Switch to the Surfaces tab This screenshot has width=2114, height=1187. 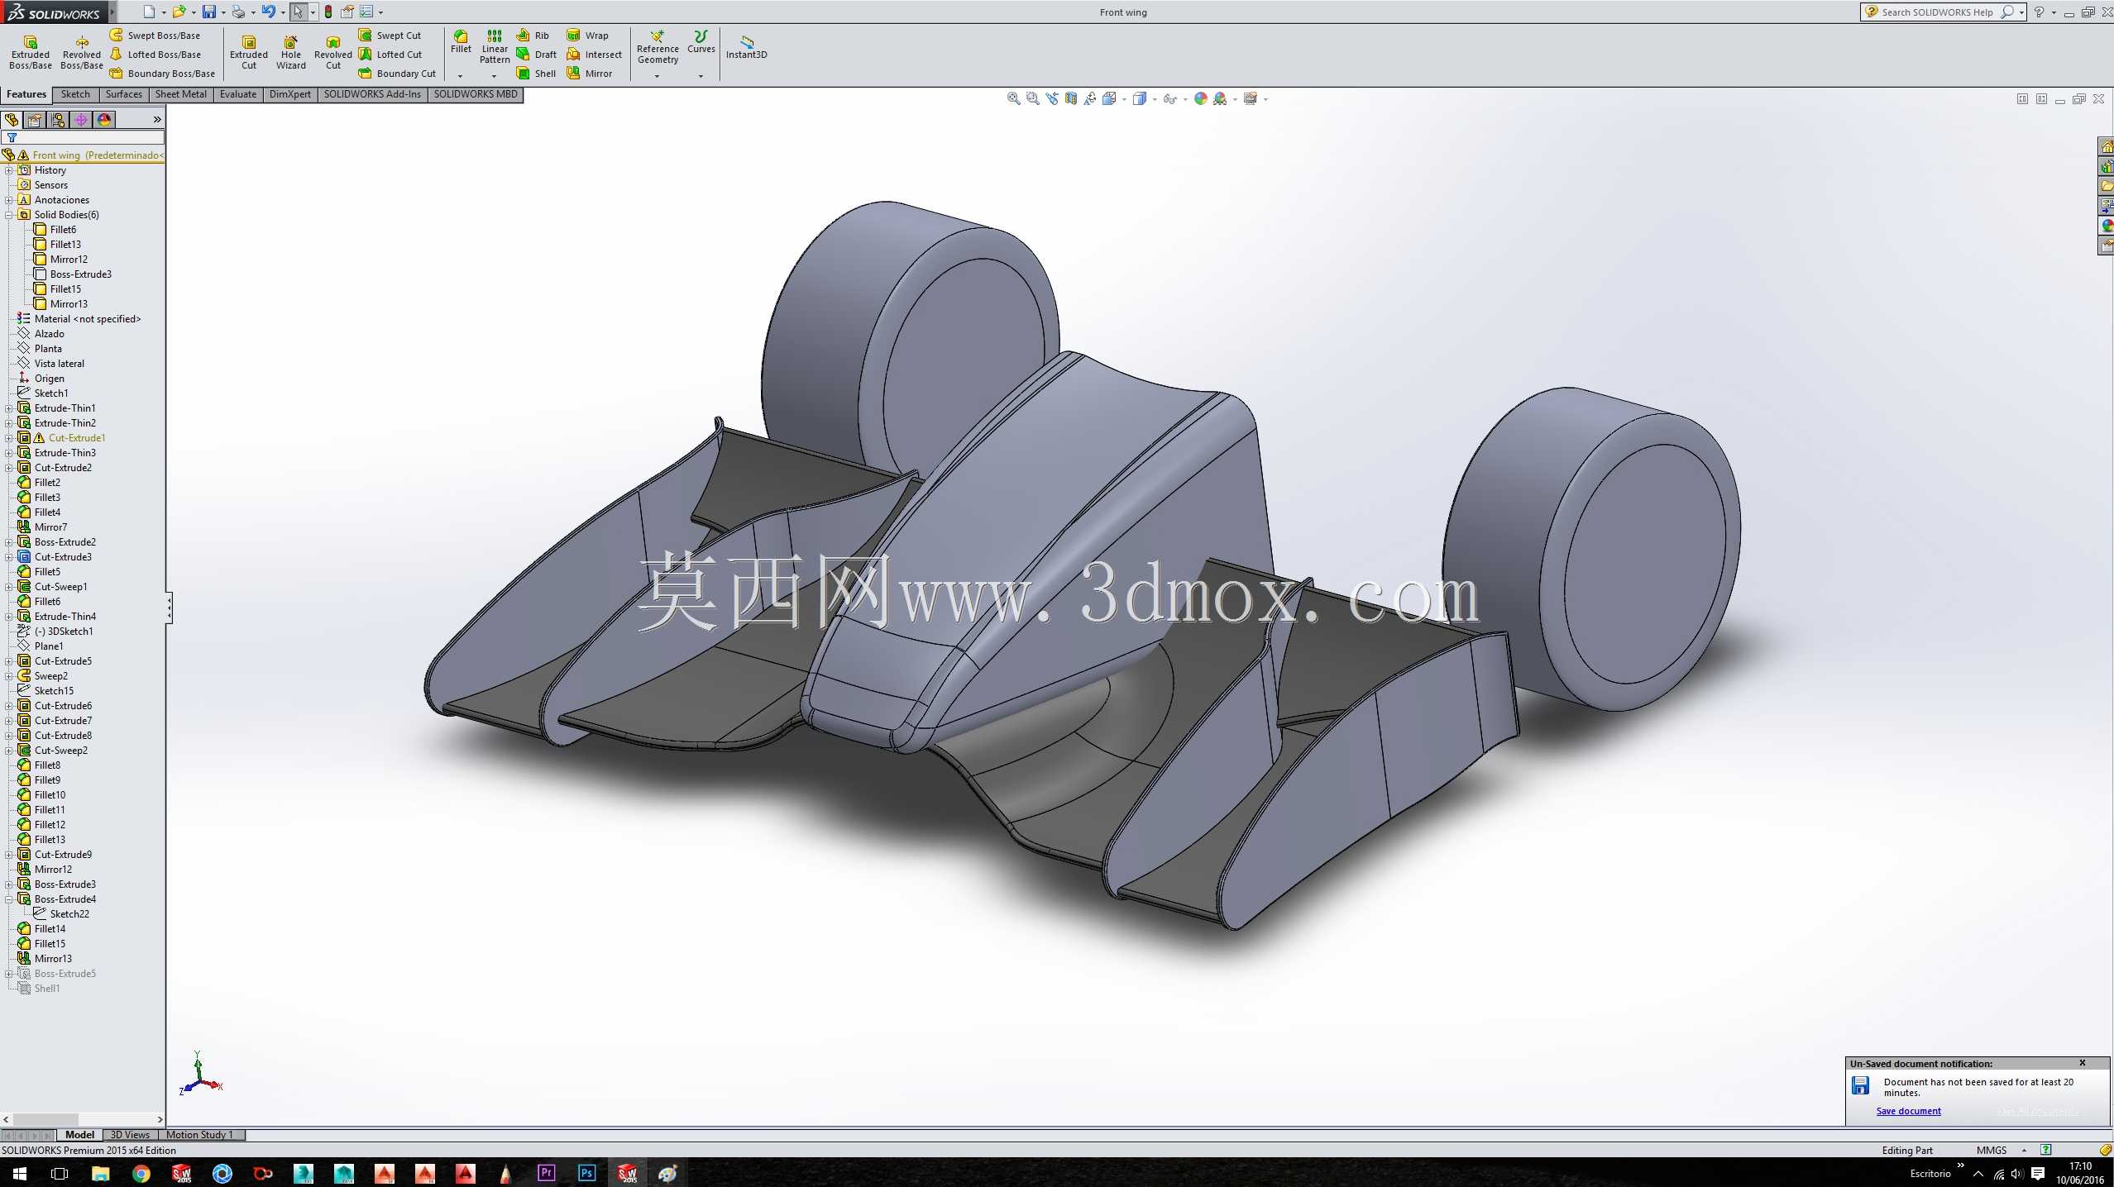123,94
